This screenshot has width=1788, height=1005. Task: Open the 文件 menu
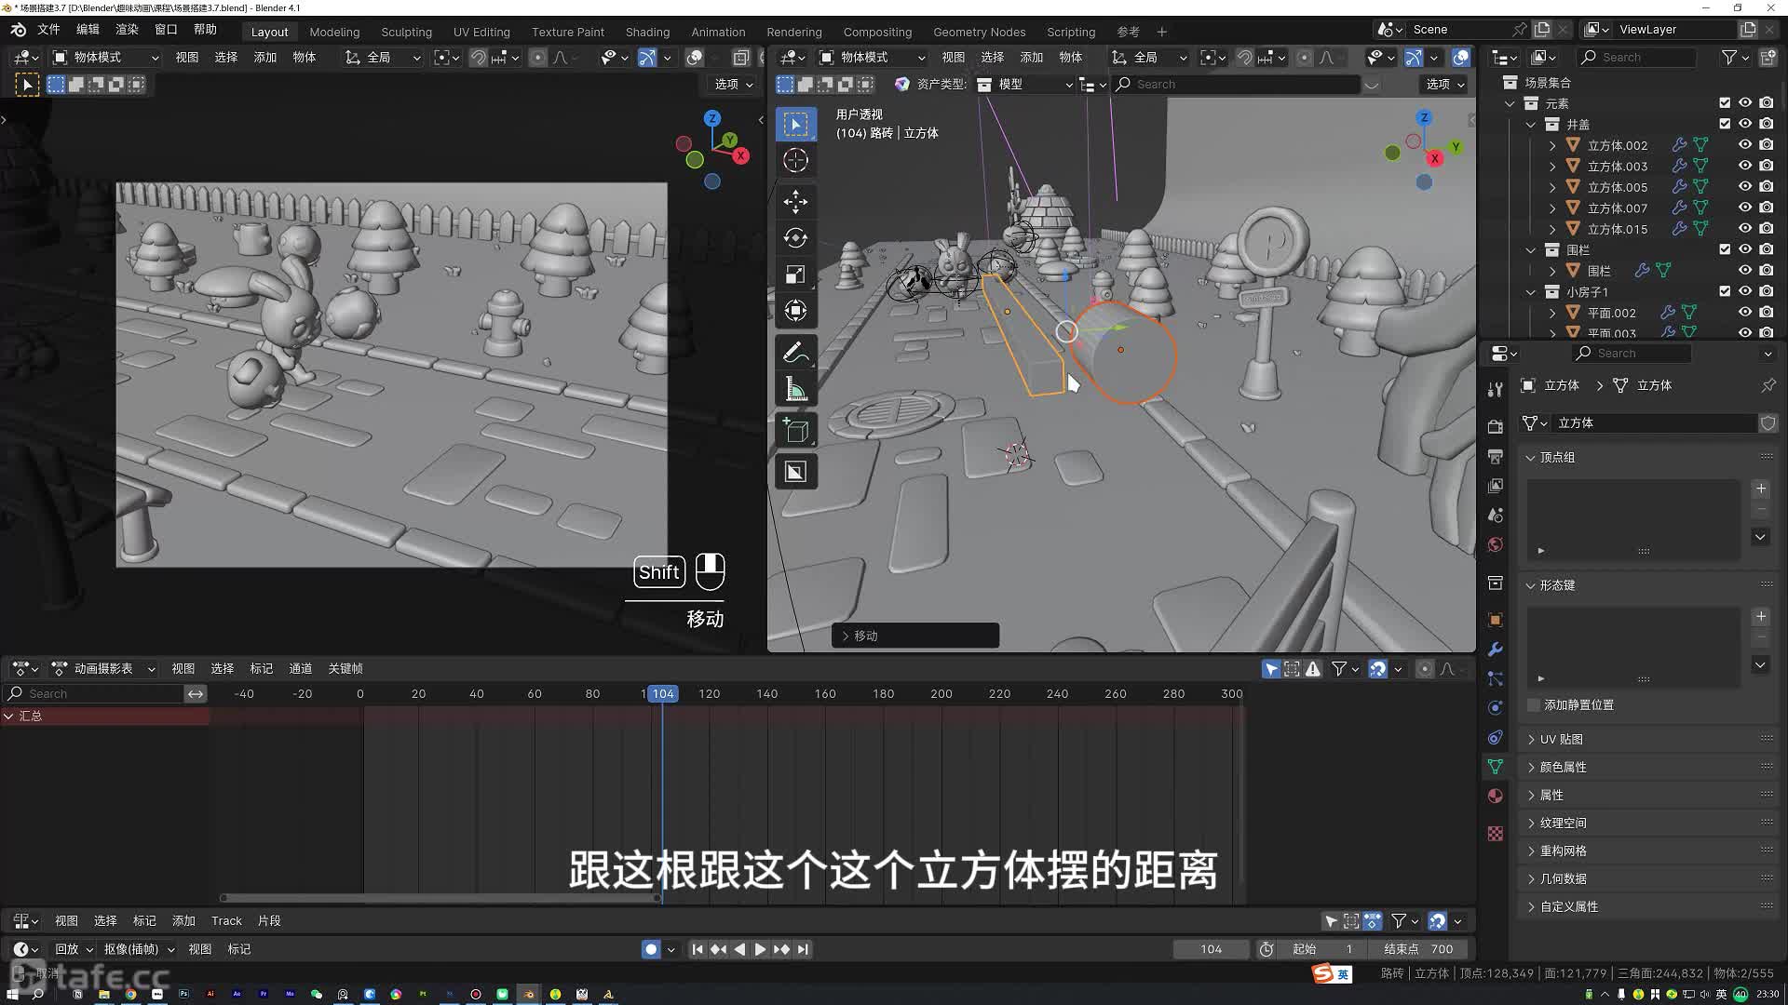tap(48, 30)
